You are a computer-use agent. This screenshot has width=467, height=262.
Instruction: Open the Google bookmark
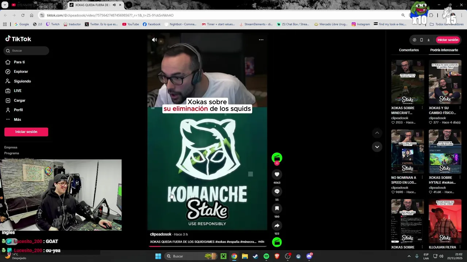coord(21,24)
